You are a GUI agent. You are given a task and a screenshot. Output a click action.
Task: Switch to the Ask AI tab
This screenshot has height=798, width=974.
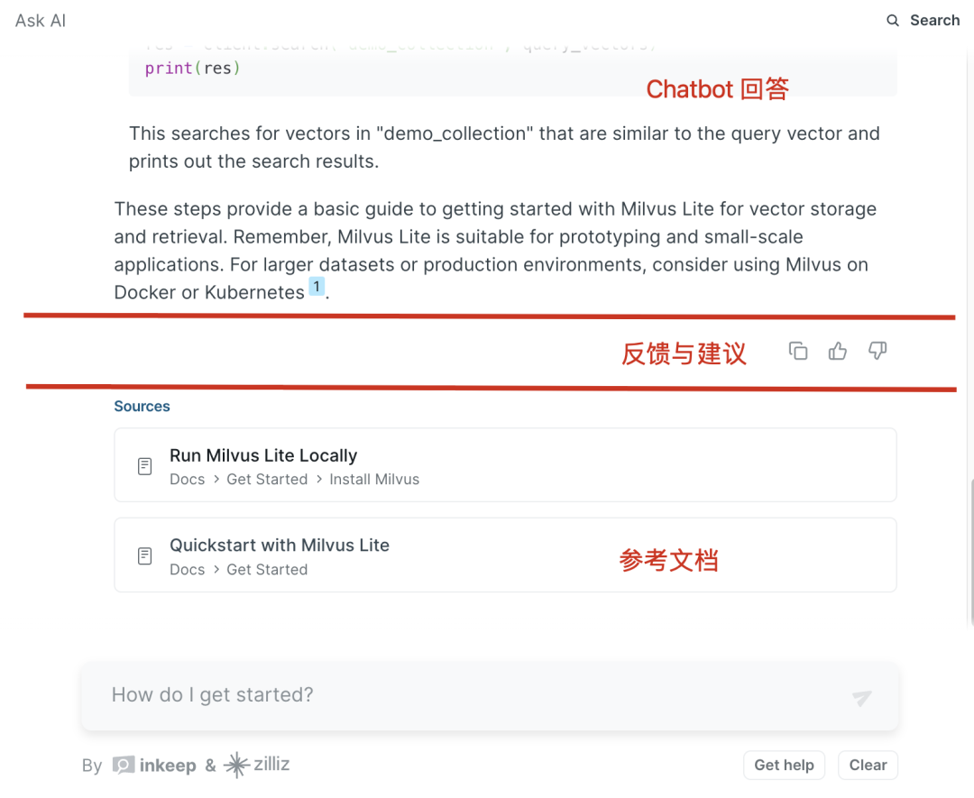click(41, 21)
